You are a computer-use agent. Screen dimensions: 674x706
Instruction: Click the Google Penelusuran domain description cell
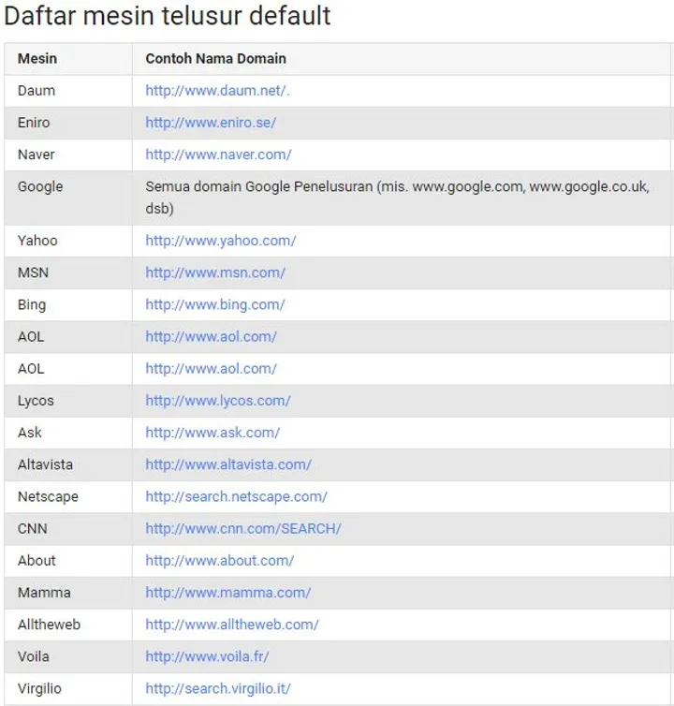[397, 198]
